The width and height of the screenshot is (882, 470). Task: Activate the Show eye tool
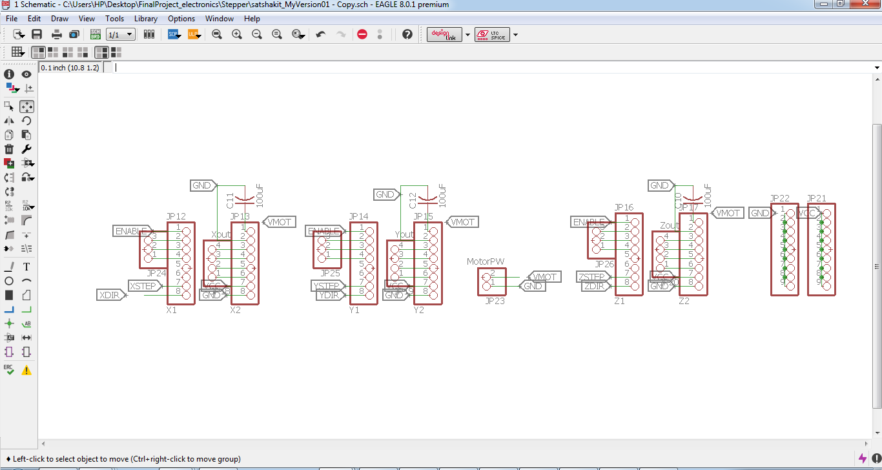[x=26, y=74]
